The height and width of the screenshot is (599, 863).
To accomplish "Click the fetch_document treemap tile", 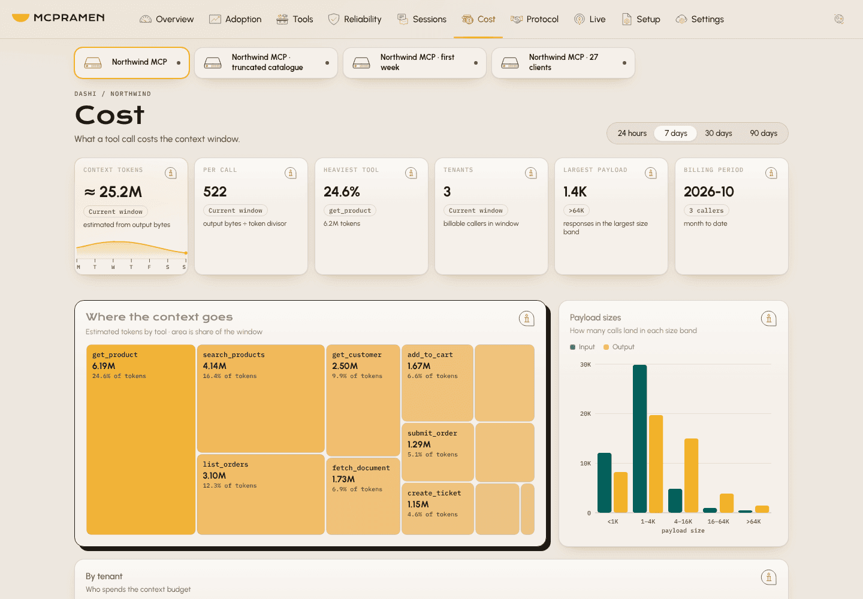I will coord(363,496).
